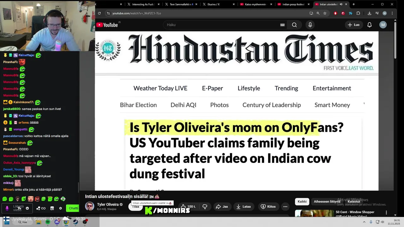Click the taskbar Hae search box
Viewport: 404px width, 227px height.
click(23, 222)
